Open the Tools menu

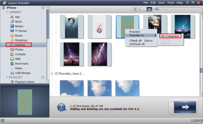(x=171, y=3)
